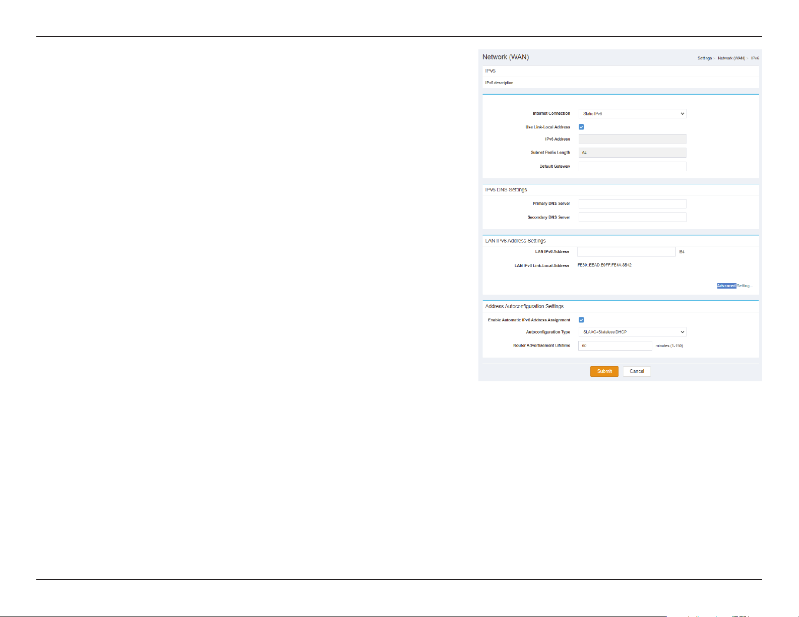Image resolution: width=799 pixels, height=617 pixels.
Task: Click into the Primary DNS Server field
Action: [x=632, y=203]
